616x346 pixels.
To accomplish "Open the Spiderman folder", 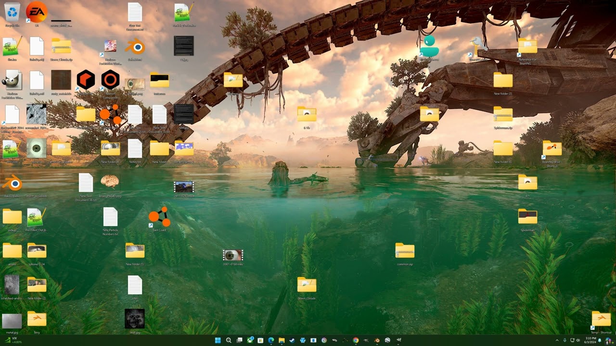I will tap(527, 217).
